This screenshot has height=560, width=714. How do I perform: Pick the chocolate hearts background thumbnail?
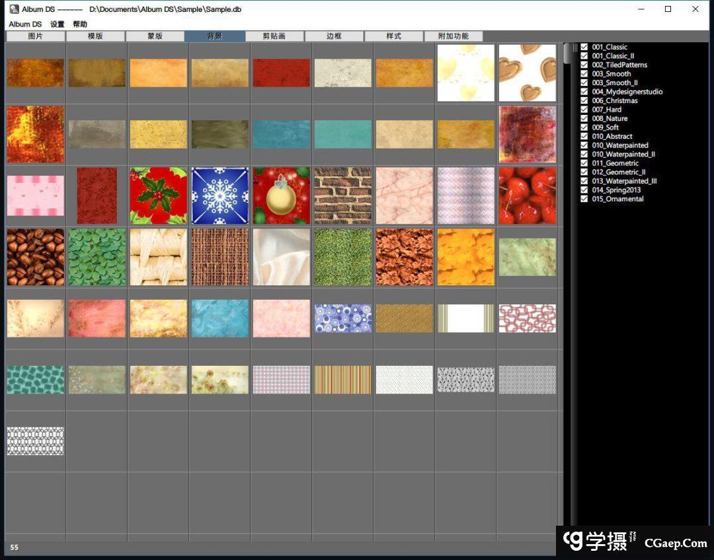(x=527, y=73)
